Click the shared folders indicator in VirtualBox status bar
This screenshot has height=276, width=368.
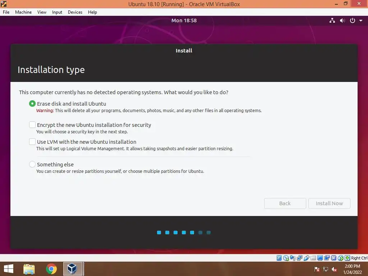313,258
